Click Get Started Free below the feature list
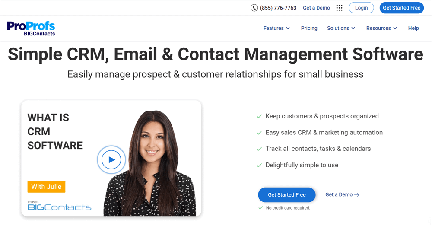Screen dimensions: 432x226 [287, 194]
